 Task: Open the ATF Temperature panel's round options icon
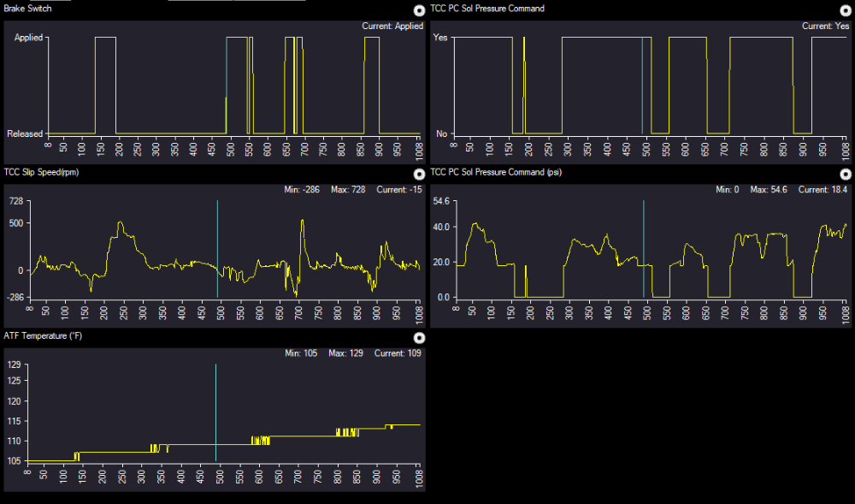[x=418, y=338]
